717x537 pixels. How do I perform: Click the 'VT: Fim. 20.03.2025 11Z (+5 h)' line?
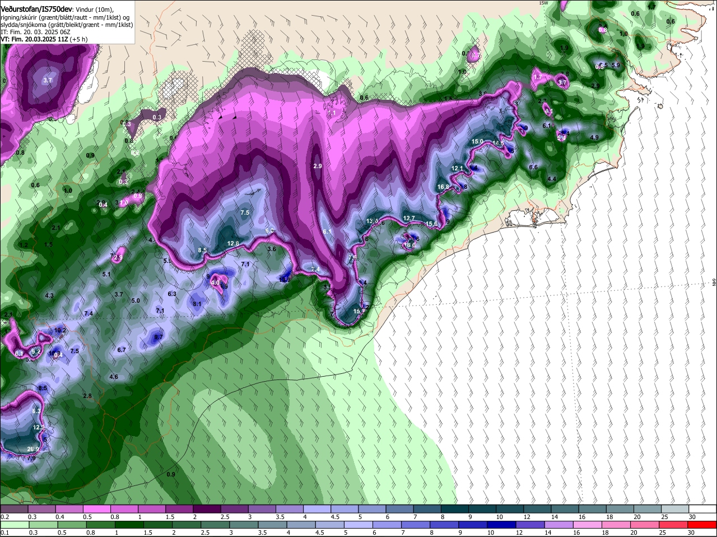[x=44, y=40]
